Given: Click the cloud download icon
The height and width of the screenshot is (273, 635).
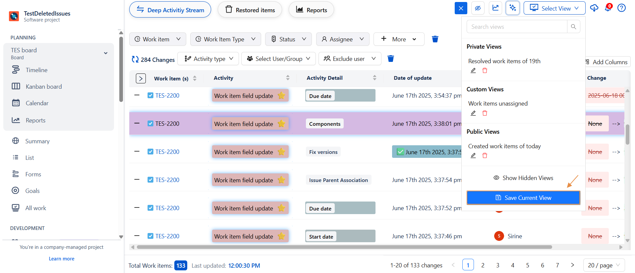Looking at the screenshot, I should [594, 8].
